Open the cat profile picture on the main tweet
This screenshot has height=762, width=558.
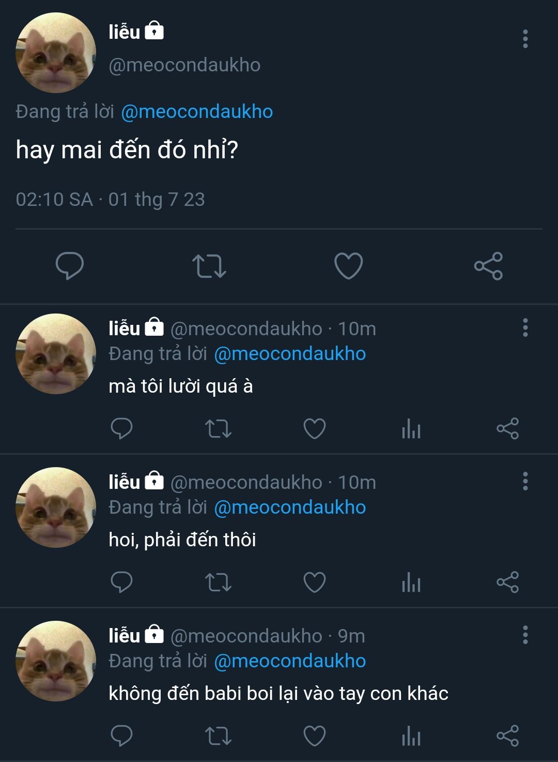point(56,53)
